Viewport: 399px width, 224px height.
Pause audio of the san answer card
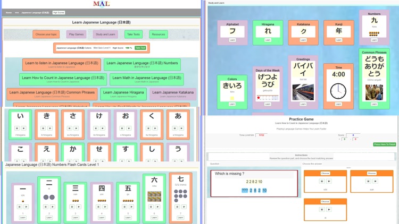pos(369,181)
